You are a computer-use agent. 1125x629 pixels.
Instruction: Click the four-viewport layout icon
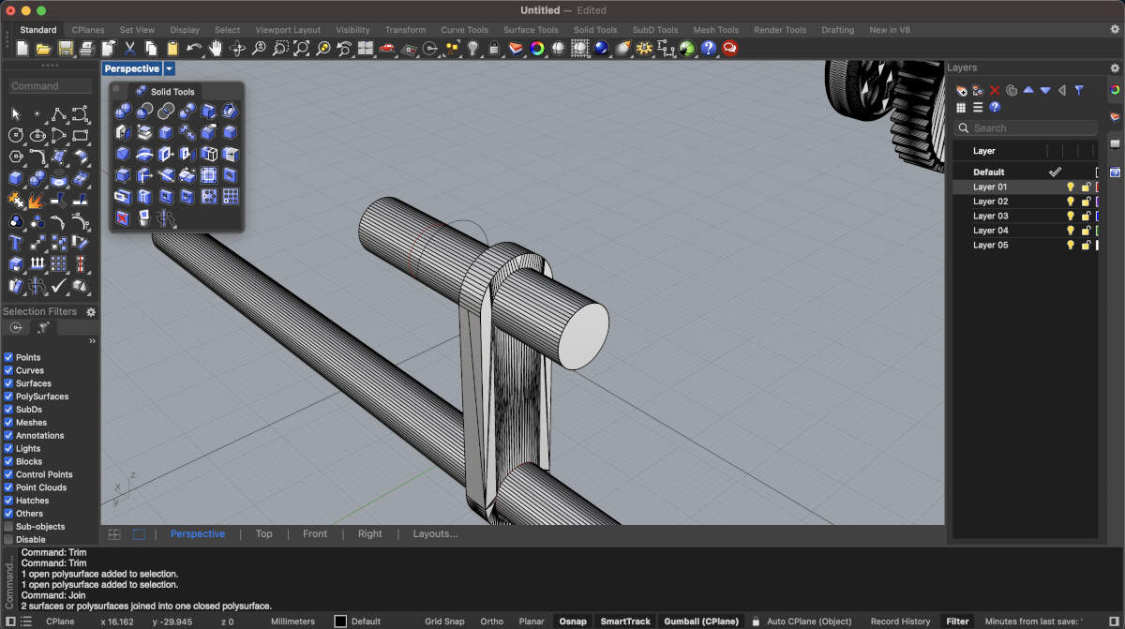coord(366,48)
